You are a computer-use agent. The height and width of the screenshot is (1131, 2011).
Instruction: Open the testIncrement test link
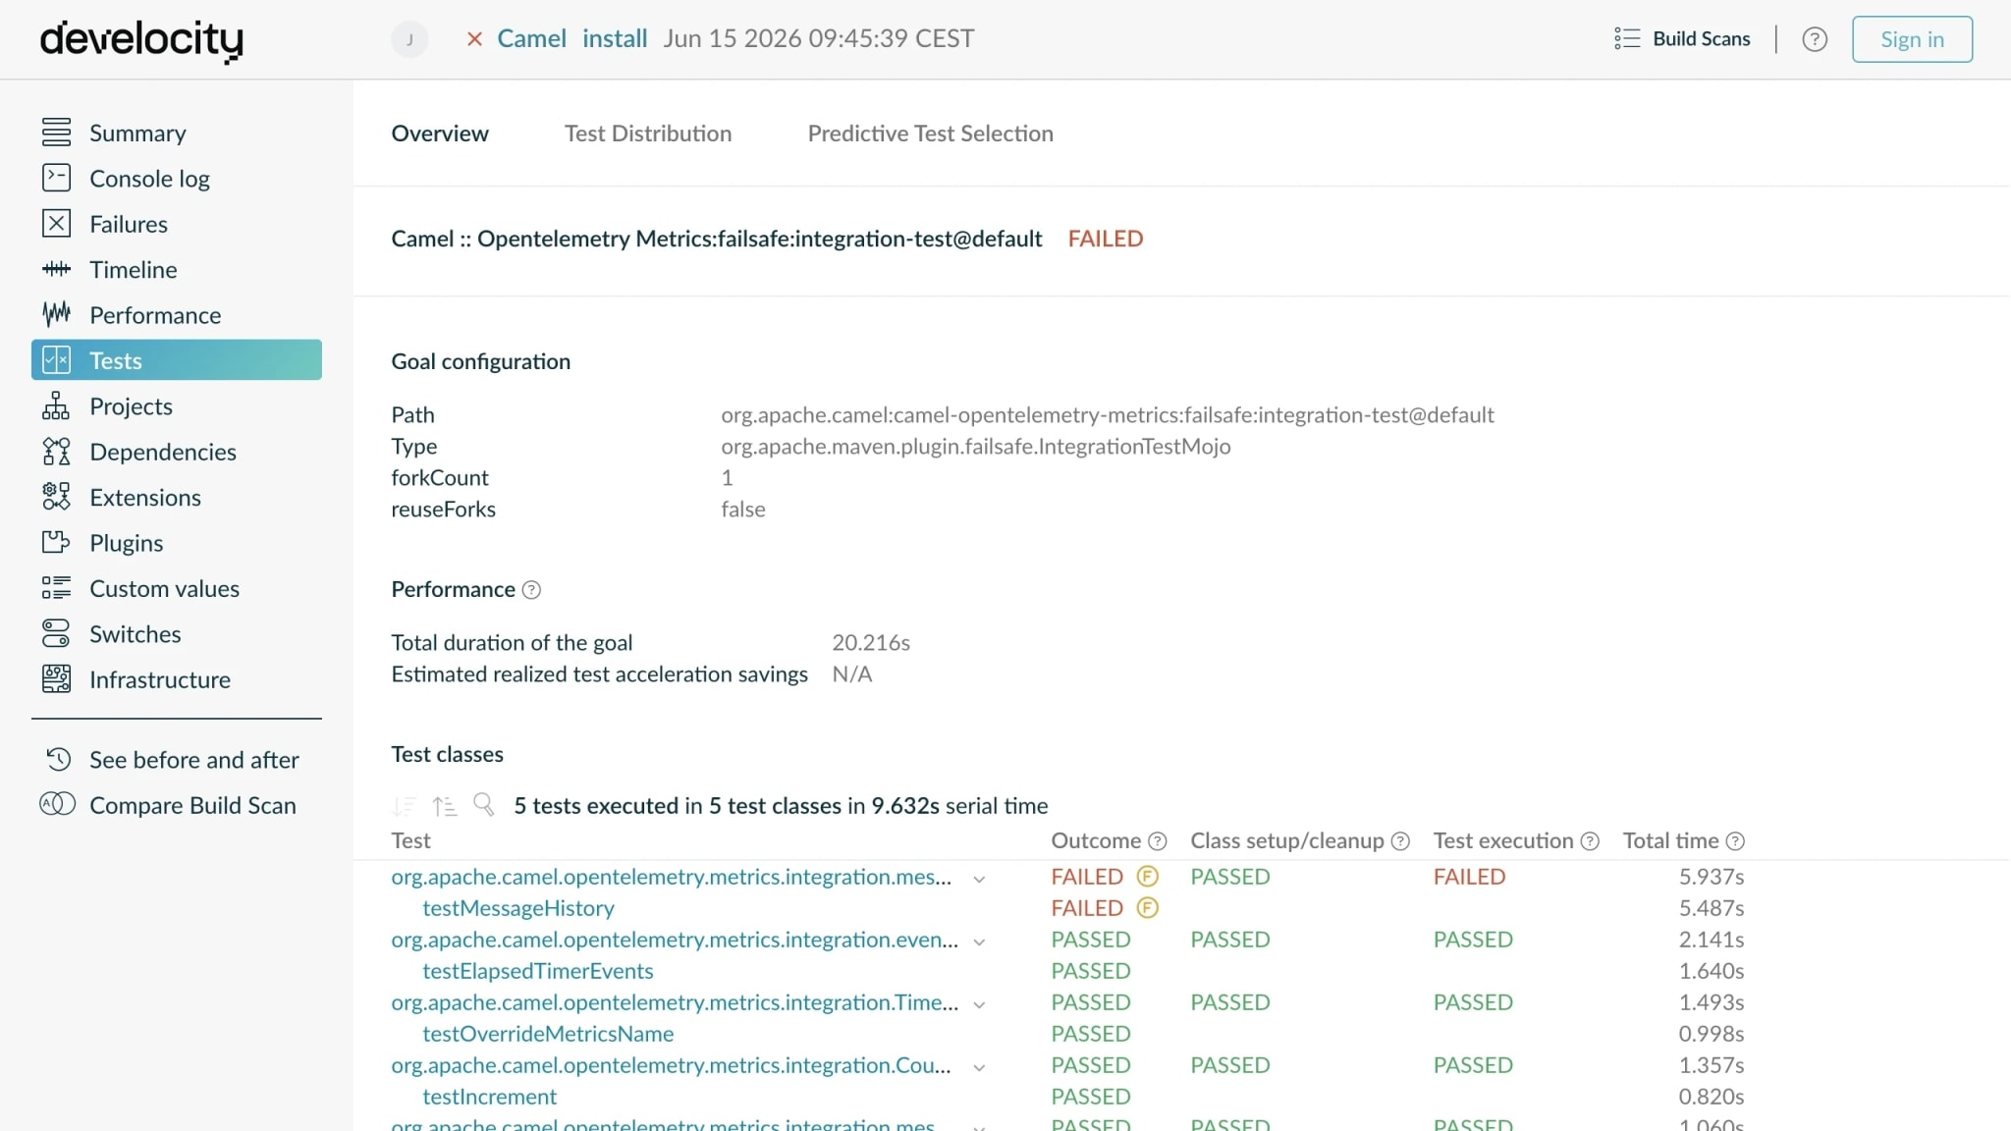pos(489,1097)
